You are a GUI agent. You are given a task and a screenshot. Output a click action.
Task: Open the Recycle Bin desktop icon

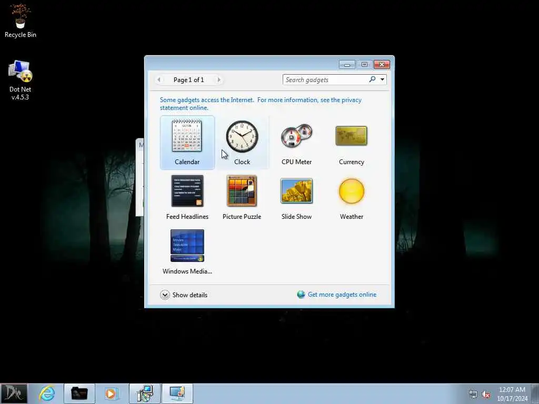[x=21, y=21]
